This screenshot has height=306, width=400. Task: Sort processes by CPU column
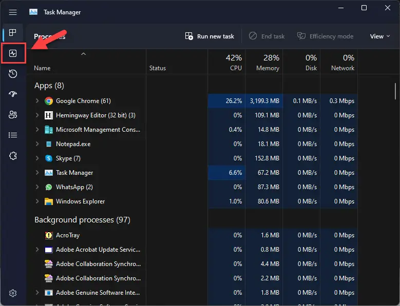pos(226,62)
